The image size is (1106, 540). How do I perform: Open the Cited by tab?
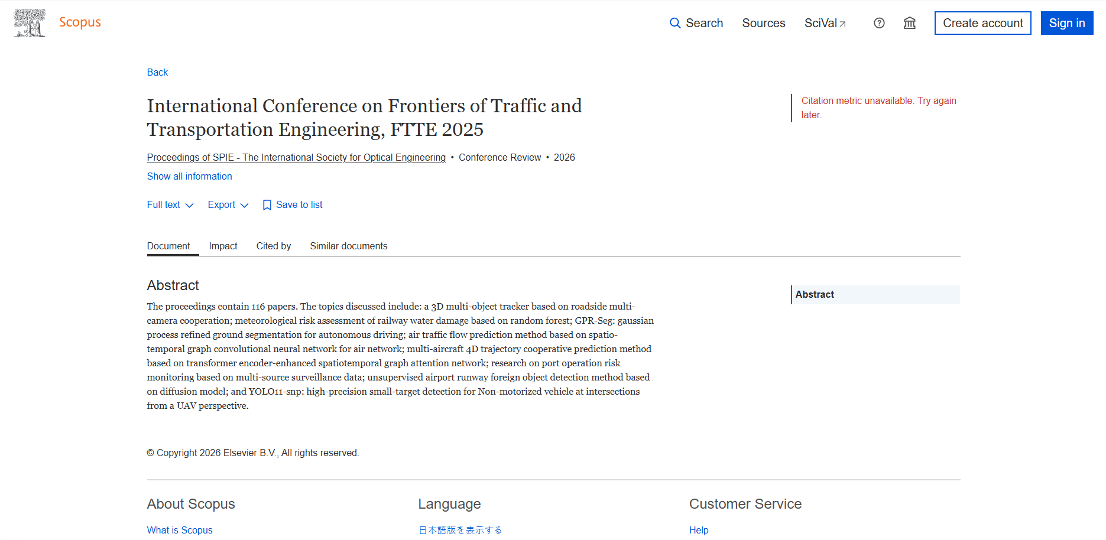(x=273, y=246)
